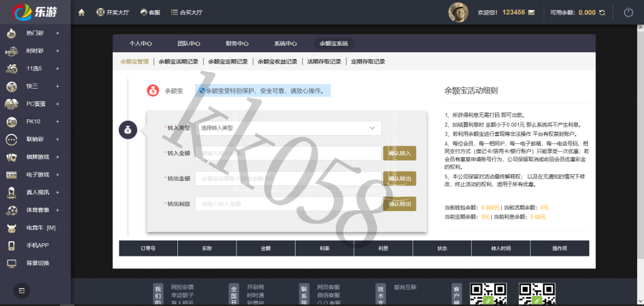
Task: Click the 转入时间 column header
Action: tap(501, 249)
